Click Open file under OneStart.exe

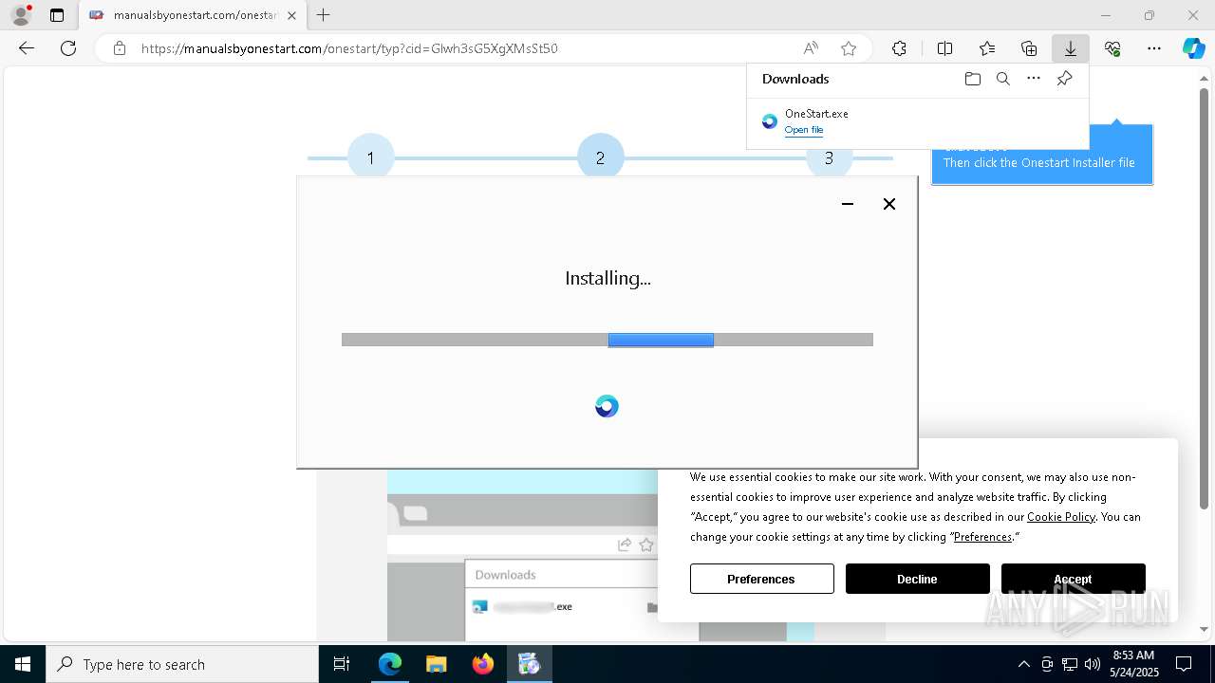pos(804,130)
